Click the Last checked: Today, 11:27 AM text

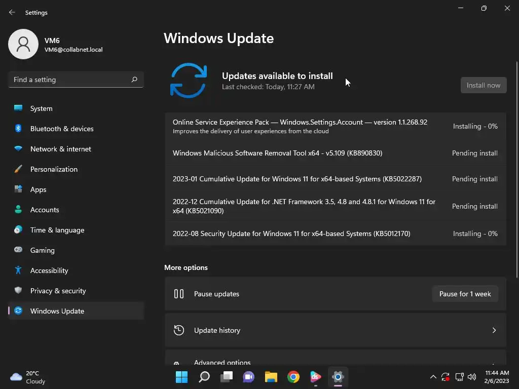pos(268,87)
